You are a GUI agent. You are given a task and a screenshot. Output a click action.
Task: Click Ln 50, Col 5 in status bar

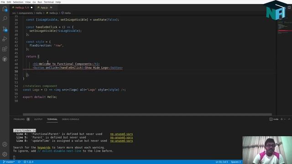pos(222,162)
